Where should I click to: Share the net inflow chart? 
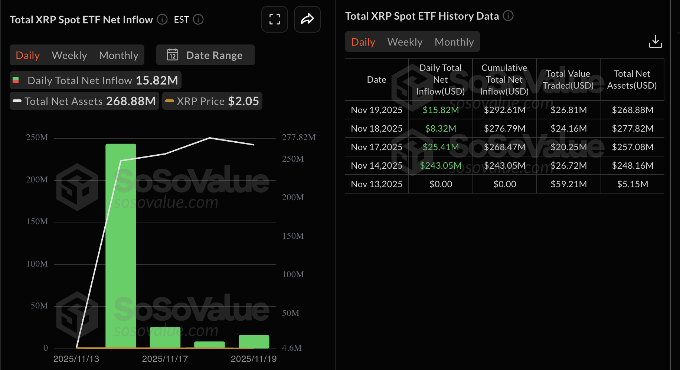tap(307, 19)
